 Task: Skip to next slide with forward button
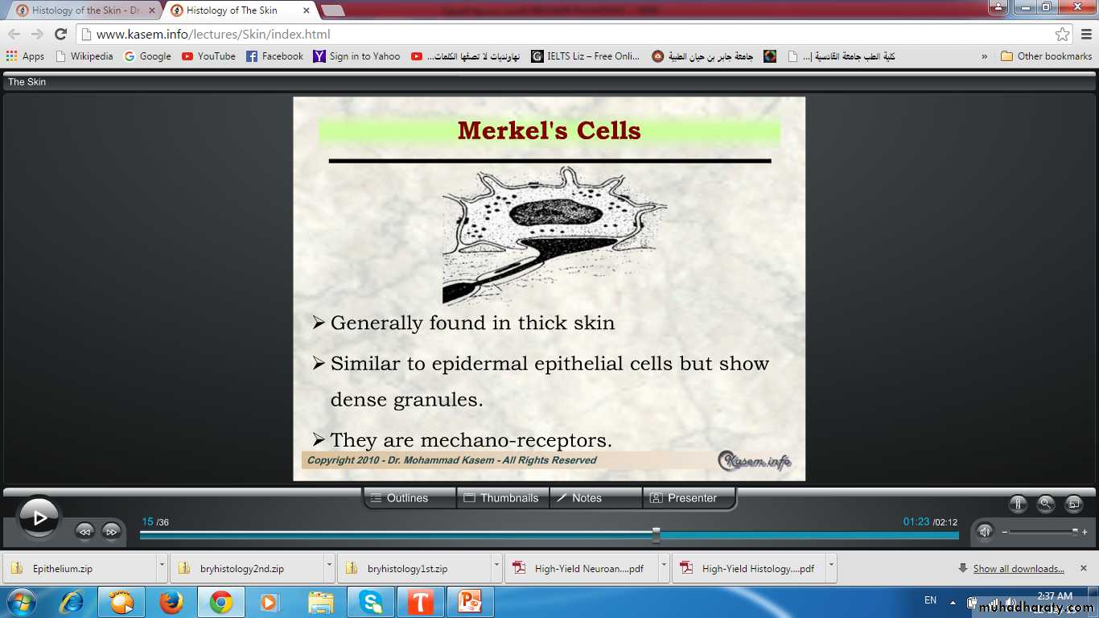click(x=112, y=531)
